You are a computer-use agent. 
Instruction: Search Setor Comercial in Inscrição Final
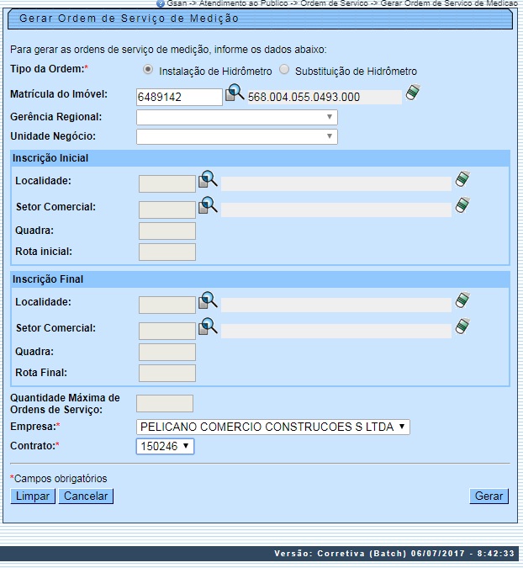click(208, 326)
